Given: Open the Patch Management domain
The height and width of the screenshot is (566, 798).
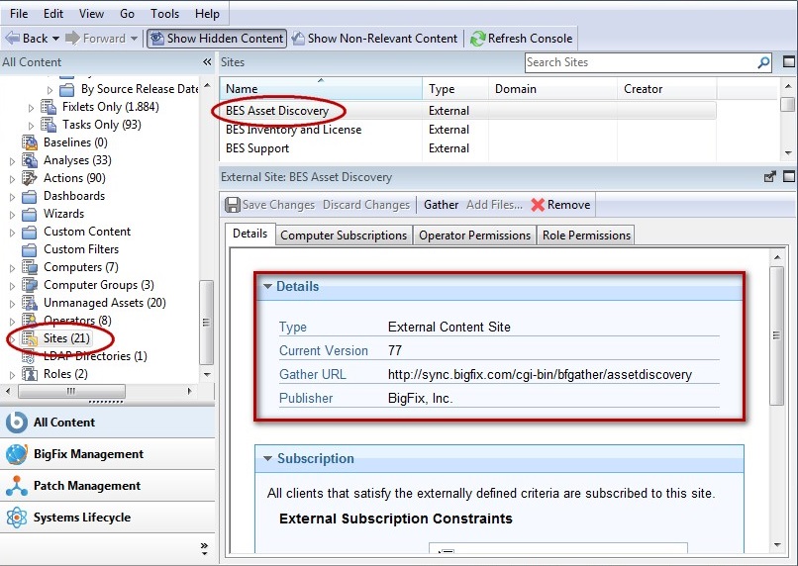Looking at the screenshot, I should point(107,486).
